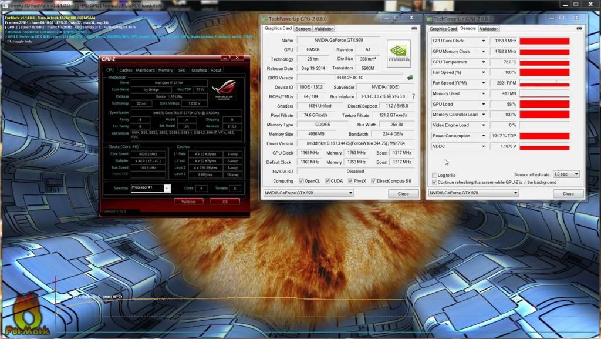Open Validation tab in right GPU-Z window
The height and width of the screenshot is (339, 601).
(489, 29)
